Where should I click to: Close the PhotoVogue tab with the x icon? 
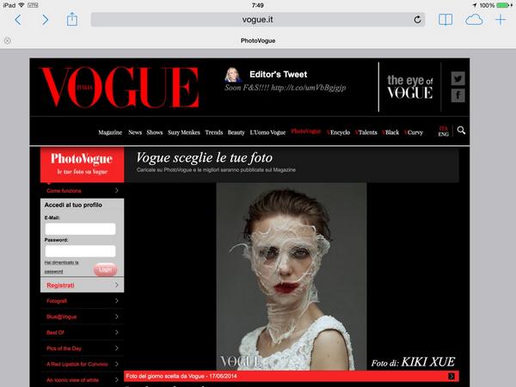8,40
